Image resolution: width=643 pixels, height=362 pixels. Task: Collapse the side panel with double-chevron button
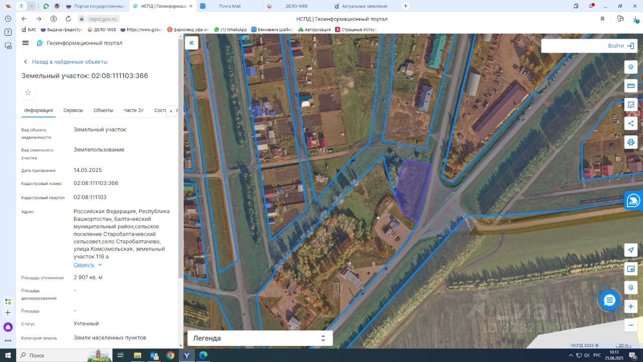191,43
